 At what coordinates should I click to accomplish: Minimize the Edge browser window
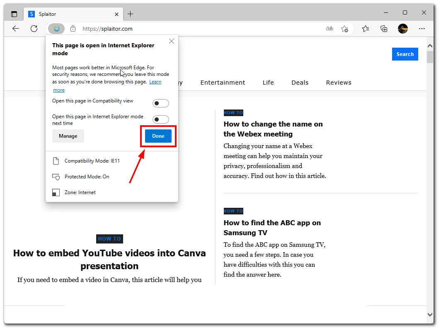386,12
